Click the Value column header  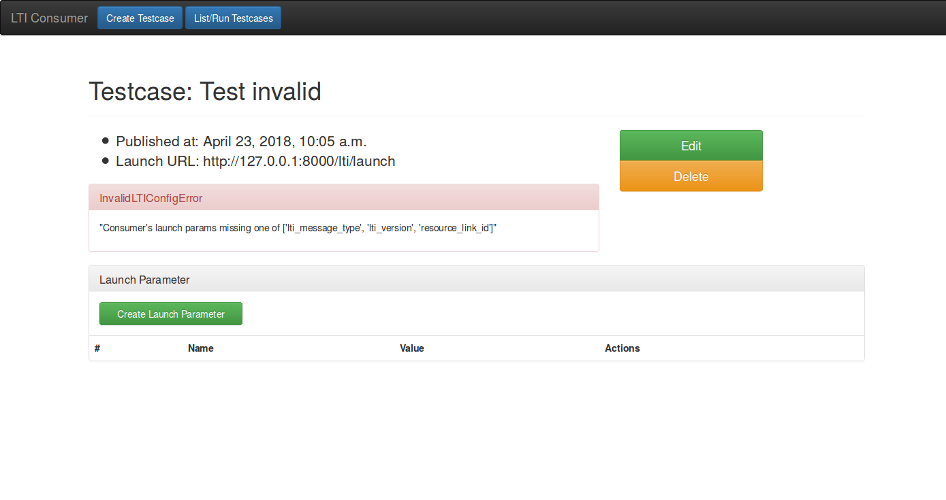(x=412, y=348)
